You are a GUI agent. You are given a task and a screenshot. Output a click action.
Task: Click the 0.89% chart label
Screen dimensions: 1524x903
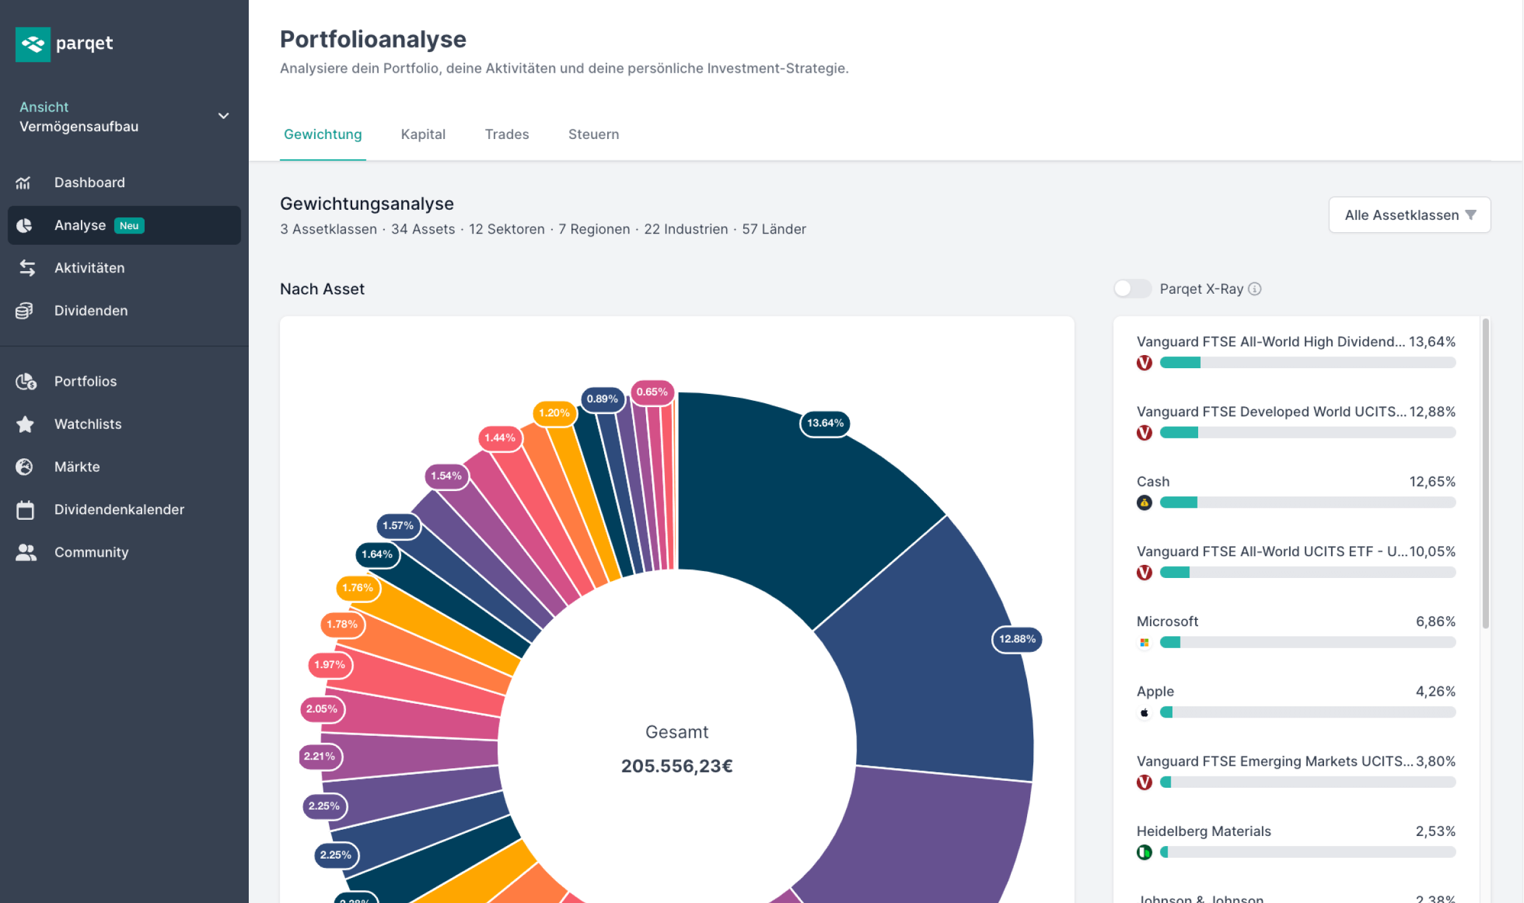(x=602, y=399)
